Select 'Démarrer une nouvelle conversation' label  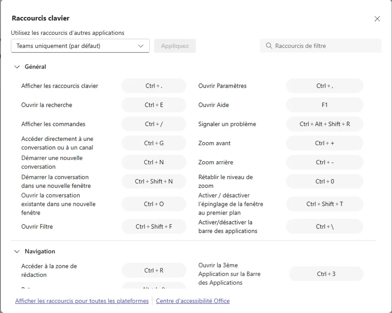(52, 162)
